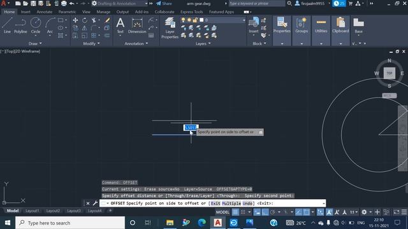Toggle dynamic input in status bar
This screenshot has height=229, width=408.
(257, 212)
